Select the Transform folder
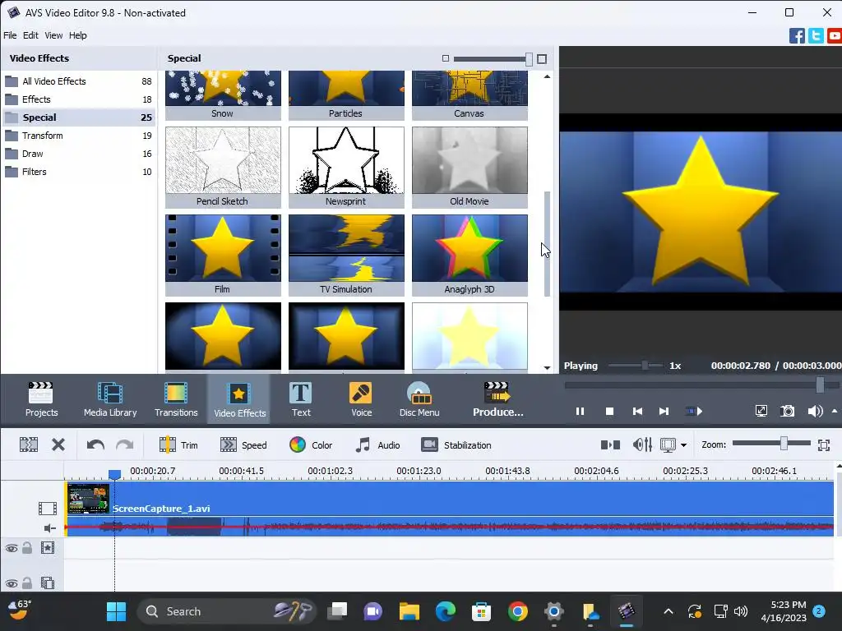Image resolution: width=842 pixels, height=631 pixels. [78, 136]
